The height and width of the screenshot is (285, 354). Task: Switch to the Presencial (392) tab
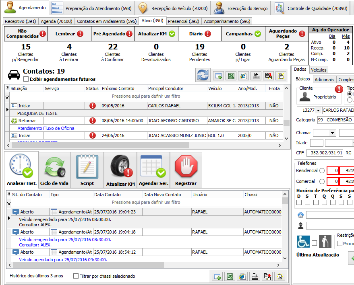[x=183, y=21]
